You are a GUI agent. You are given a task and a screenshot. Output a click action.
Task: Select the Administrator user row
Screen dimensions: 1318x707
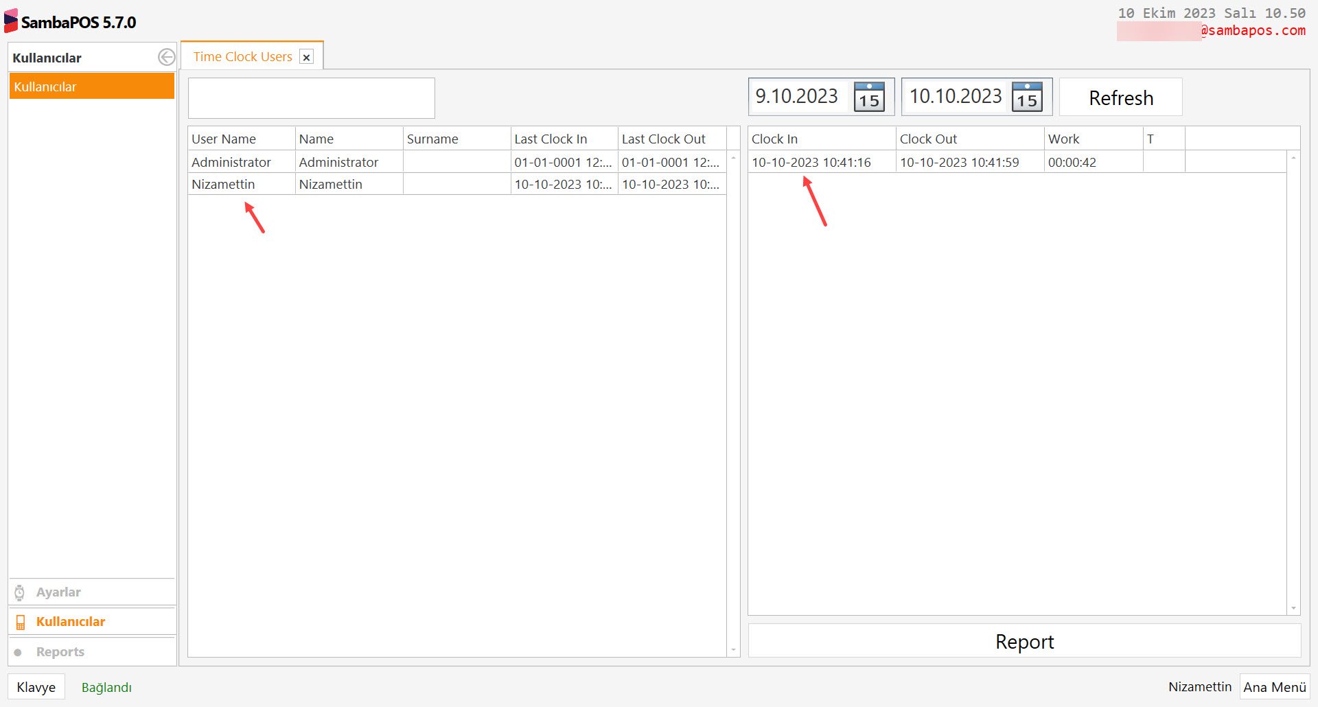pos(231,161)
